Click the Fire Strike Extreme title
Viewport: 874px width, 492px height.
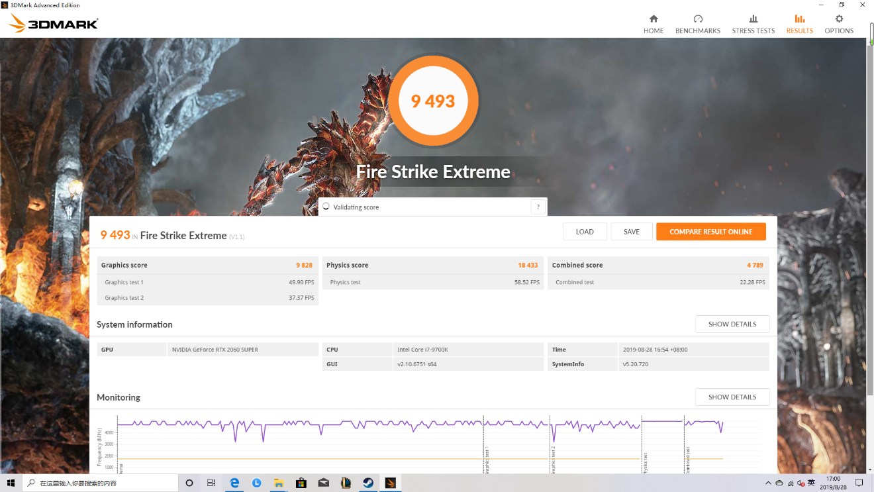(433, 172)
